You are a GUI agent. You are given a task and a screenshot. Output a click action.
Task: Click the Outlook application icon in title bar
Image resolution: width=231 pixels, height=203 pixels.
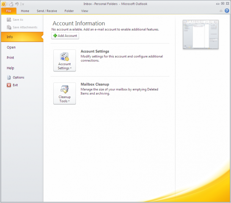(3, 4)
